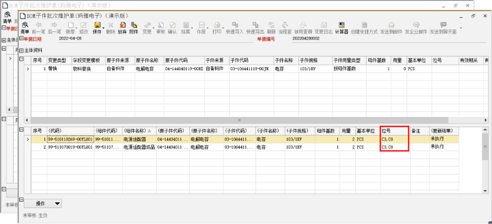Image resolution: width=492 pixels, height=224 pixels.
Task: Click the 发送到邮件 send to mail icon
Action: [391, 28]
